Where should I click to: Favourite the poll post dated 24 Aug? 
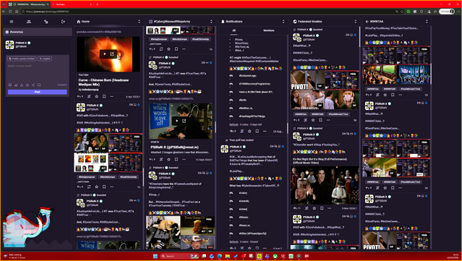(x=249, y=131)
